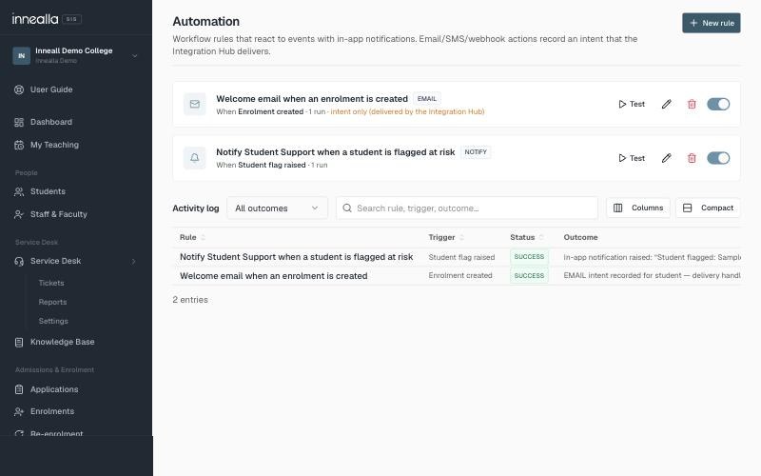Click the inneall logo
The width and height of the screenshot is (761, 476).
point(35,19)
